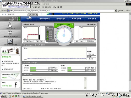Click the Mail toolbar icon
This screenshot has width=131, height=98.
coord(54,7)
